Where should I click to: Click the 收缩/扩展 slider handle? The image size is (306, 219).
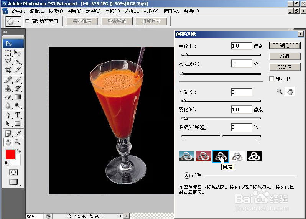coord(221,136)
